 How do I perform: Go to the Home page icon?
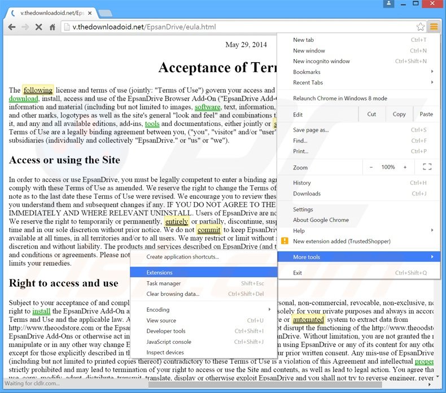(x=53, y=27)
